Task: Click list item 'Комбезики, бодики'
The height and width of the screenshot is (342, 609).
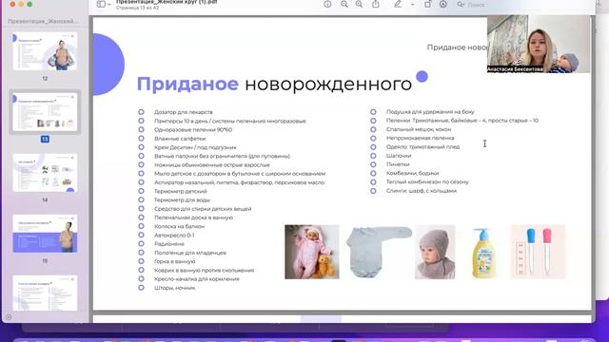Action: click(412, 173)
